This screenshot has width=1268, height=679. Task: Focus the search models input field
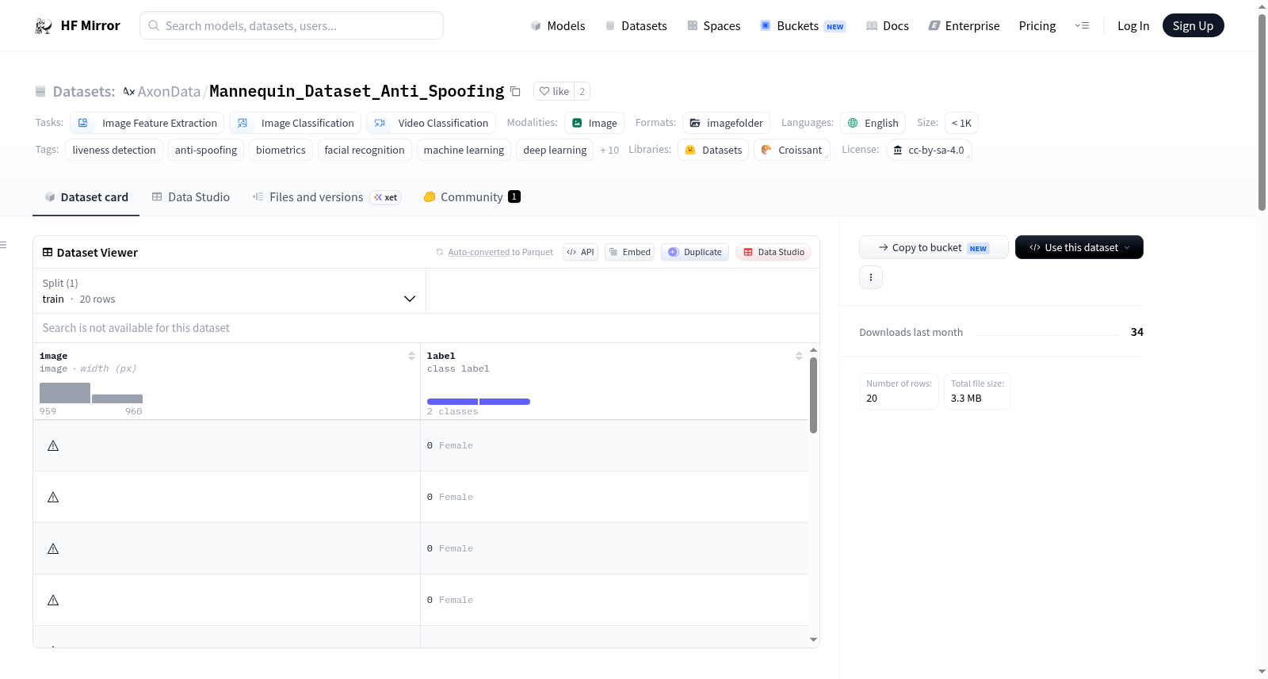(x=292, y=25)
